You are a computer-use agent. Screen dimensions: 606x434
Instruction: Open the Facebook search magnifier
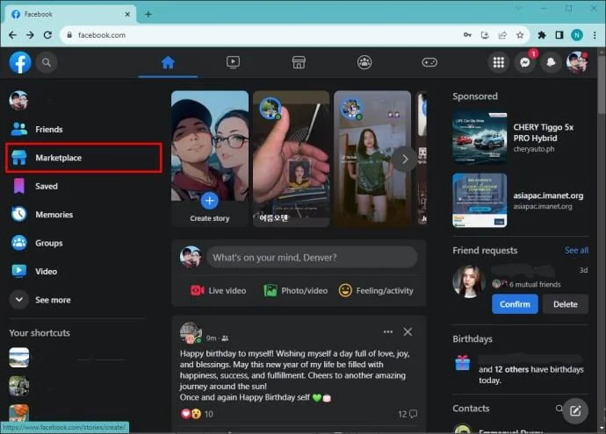[47, 62]
